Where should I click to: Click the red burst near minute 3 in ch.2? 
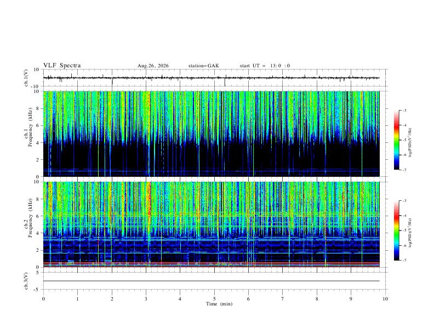click(x=150, y=200)
